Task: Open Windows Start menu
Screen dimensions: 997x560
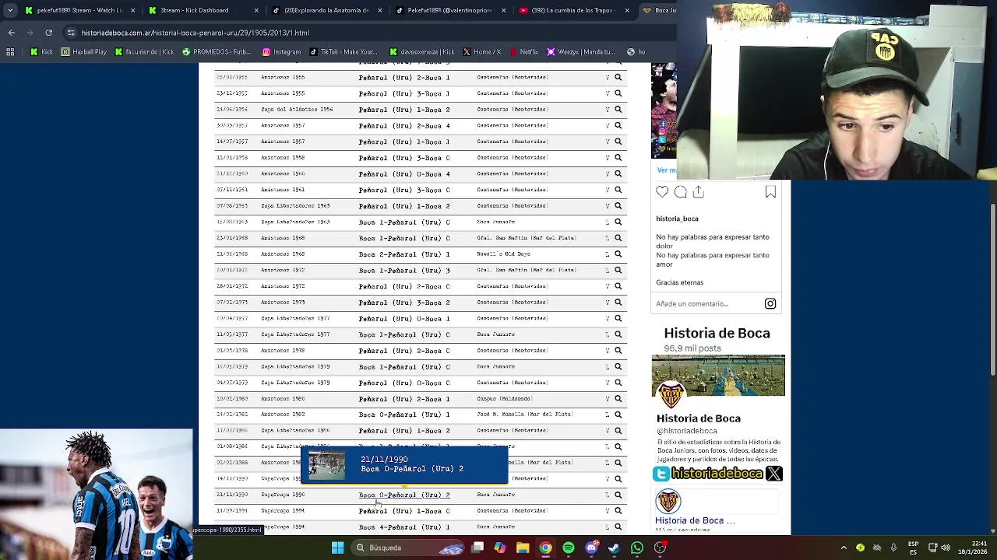Action: click(x=337, y=548)
